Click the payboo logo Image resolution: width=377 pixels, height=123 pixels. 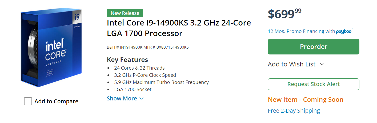point(343,32)
